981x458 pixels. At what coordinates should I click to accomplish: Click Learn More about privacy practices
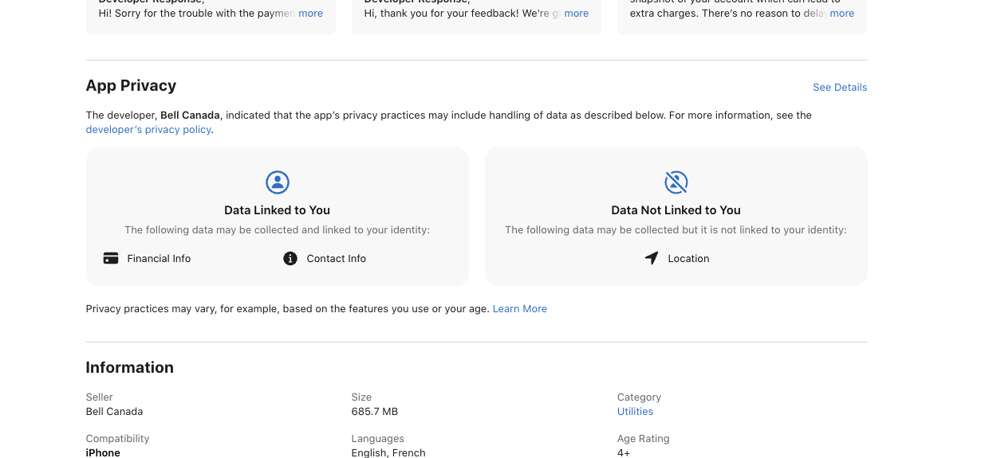pyautogui.click(x=520, y=309)
